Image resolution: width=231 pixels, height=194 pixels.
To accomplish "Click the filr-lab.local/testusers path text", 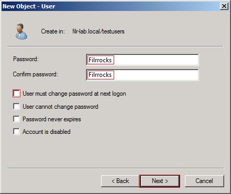I will (98, 31).
